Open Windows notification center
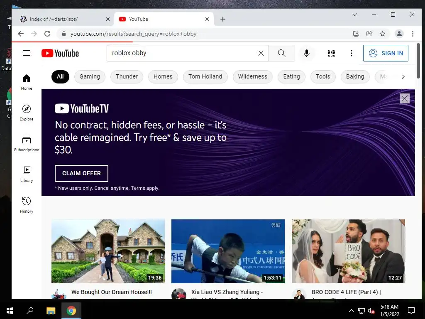Viewport: 425px width, 319px height. click(411, 311)
